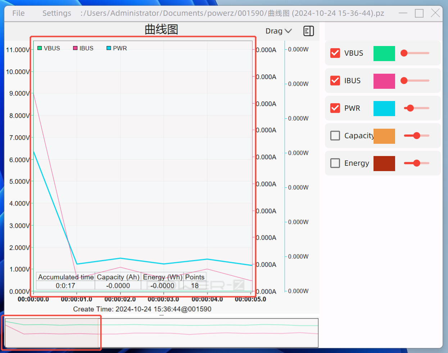Open the Settings menu
The image size is (448, 353).
[x=56, y=13]
